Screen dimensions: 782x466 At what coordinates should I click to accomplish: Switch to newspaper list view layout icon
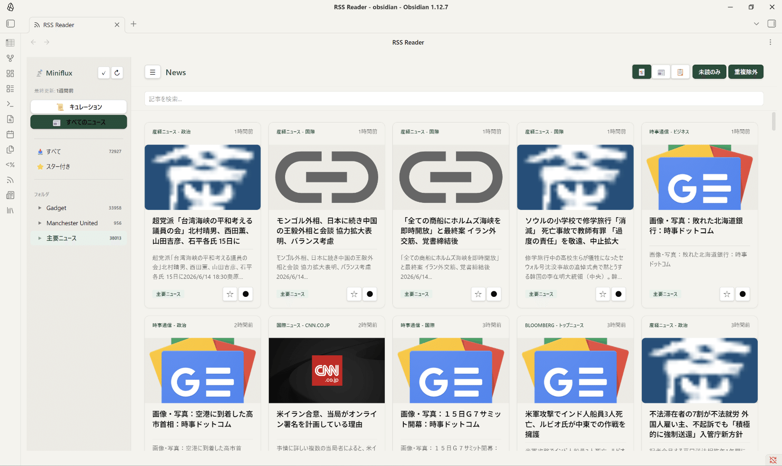click(661, 72)
